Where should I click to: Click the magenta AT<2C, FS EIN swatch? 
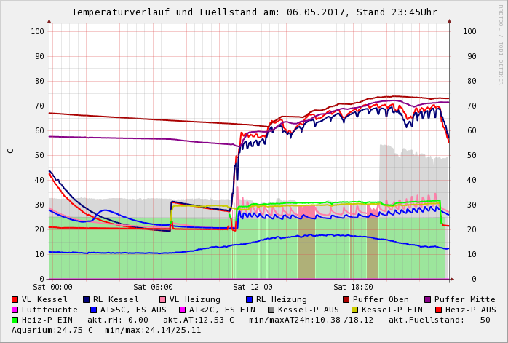[x=183, y=310]
